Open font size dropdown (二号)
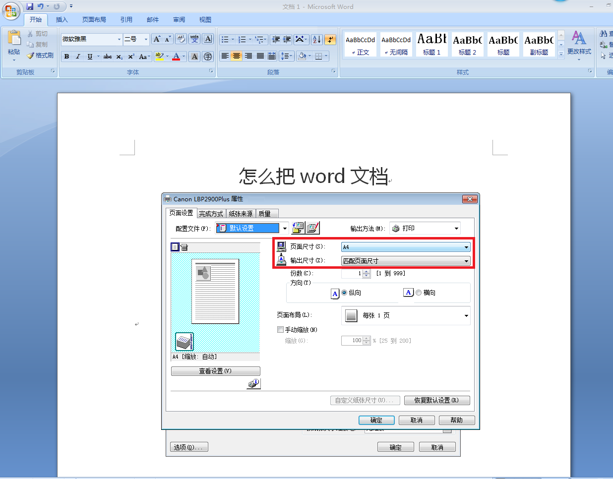 pos(146,39)
